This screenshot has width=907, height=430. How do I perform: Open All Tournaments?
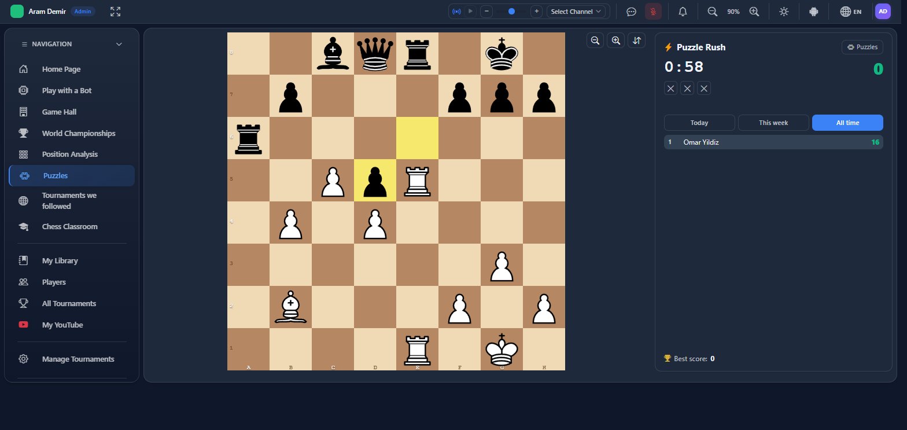coord(72,304)
